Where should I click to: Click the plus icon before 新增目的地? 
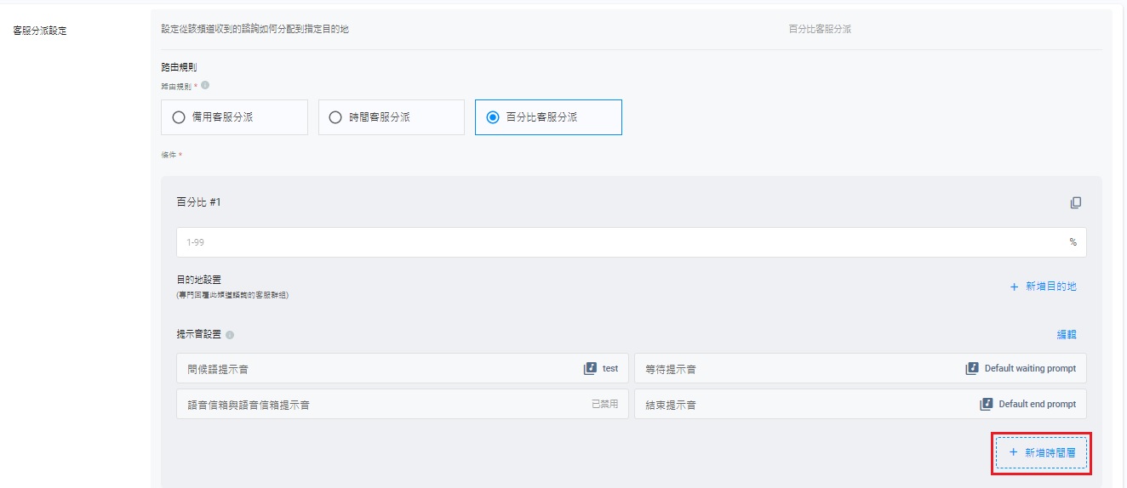[1014, 287]
